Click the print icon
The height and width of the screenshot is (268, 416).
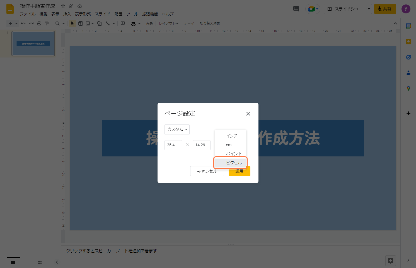click(39, 23)
